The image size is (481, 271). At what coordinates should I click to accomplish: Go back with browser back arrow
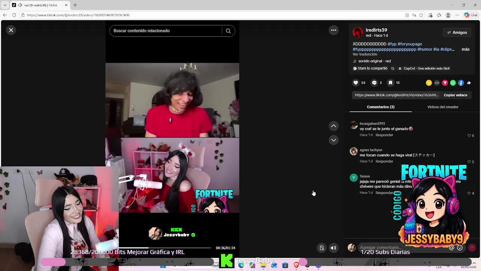click(x=5, y=15)
